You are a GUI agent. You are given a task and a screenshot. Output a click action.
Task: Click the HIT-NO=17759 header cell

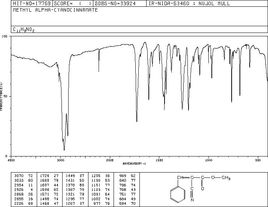coord(32,3)
